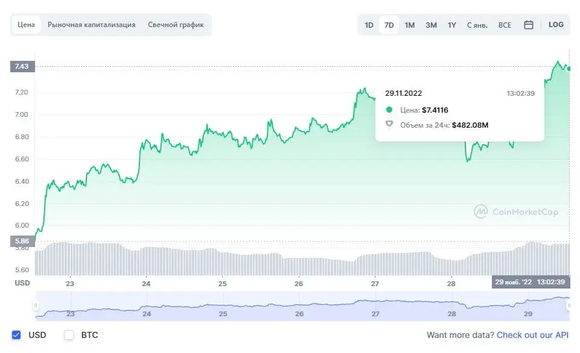Screen dimensions: 580x353
Task: Open the Check out our API link
Action: click(532, 335)
